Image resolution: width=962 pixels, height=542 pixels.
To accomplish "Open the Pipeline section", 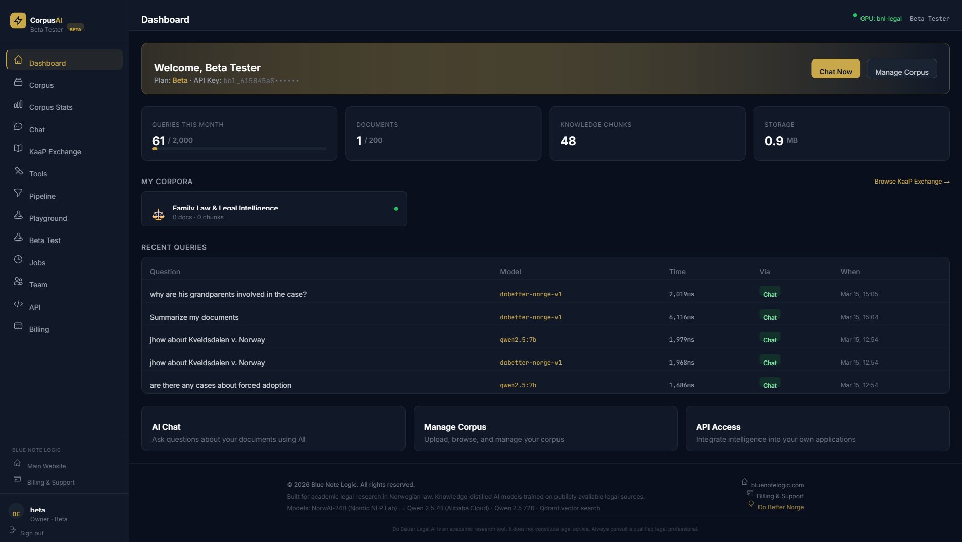I will tap(42, 196).
